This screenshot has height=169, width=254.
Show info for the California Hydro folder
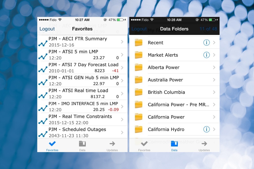click(207, 129)
